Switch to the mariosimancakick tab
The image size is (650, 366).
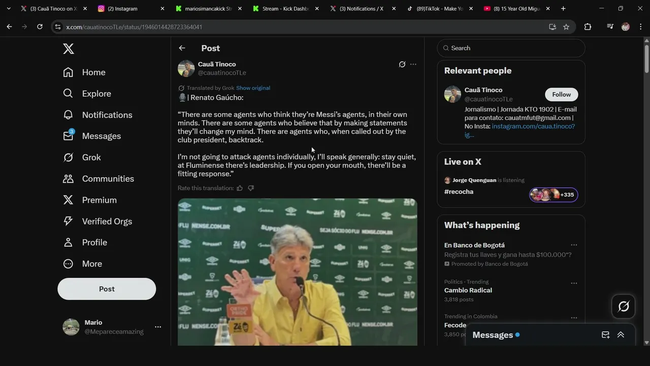click(208, 9)
